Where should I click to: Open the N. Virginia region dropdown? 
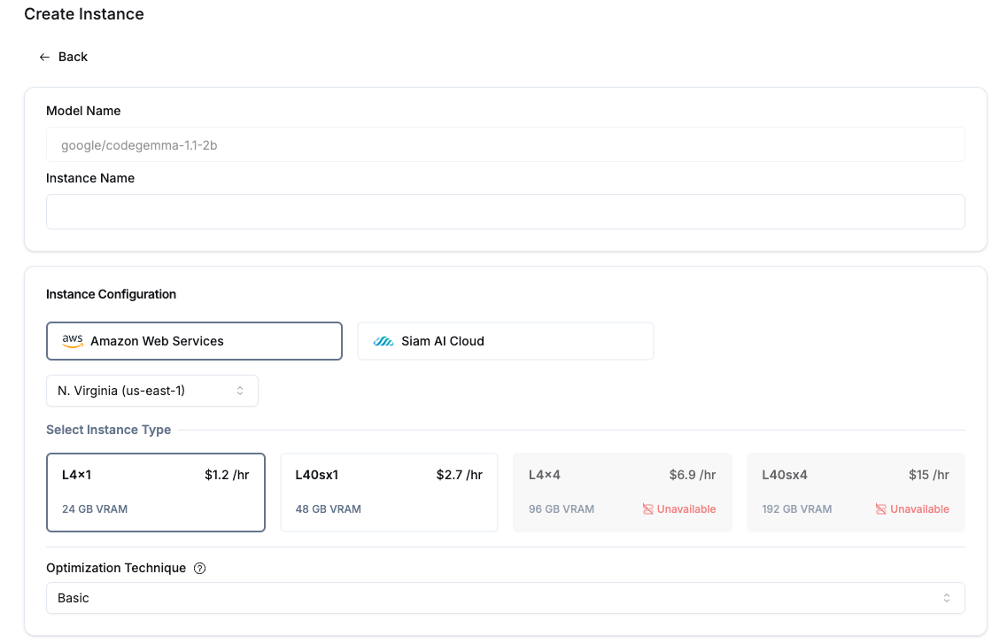click(x=151, y=390)
